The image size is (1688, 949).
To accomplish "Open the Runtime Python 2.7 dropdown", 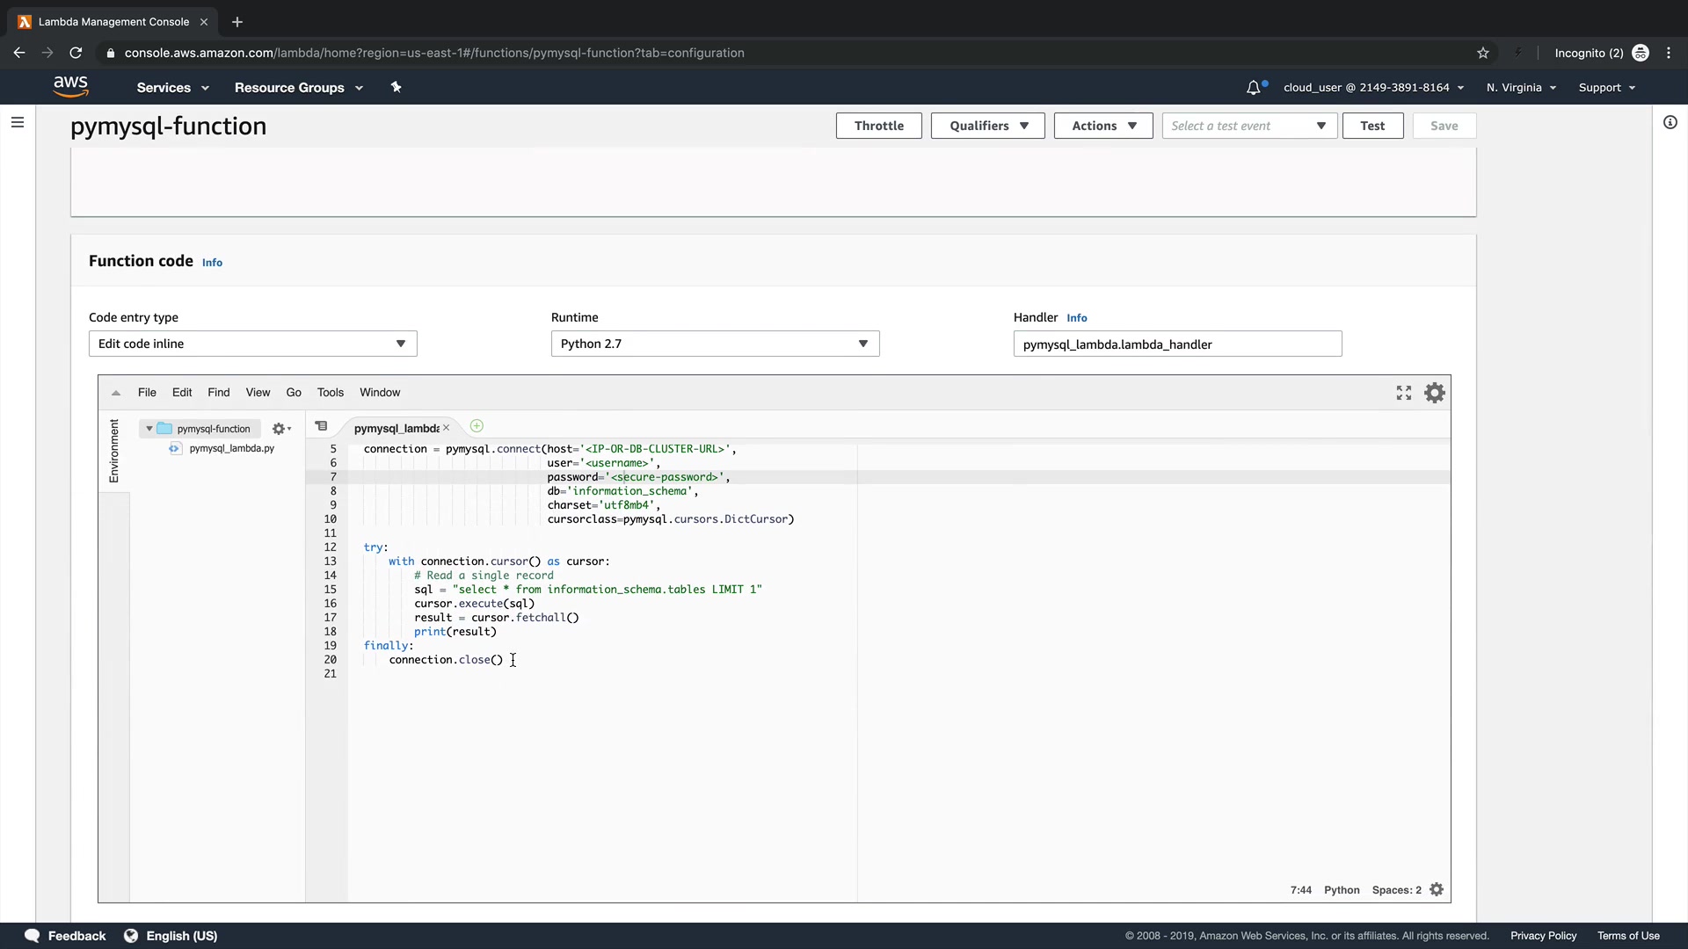I will click(715, 344).
